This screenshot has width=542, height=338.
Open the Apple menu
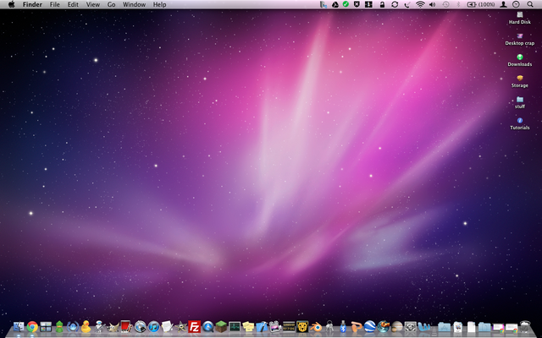[11, 4]
